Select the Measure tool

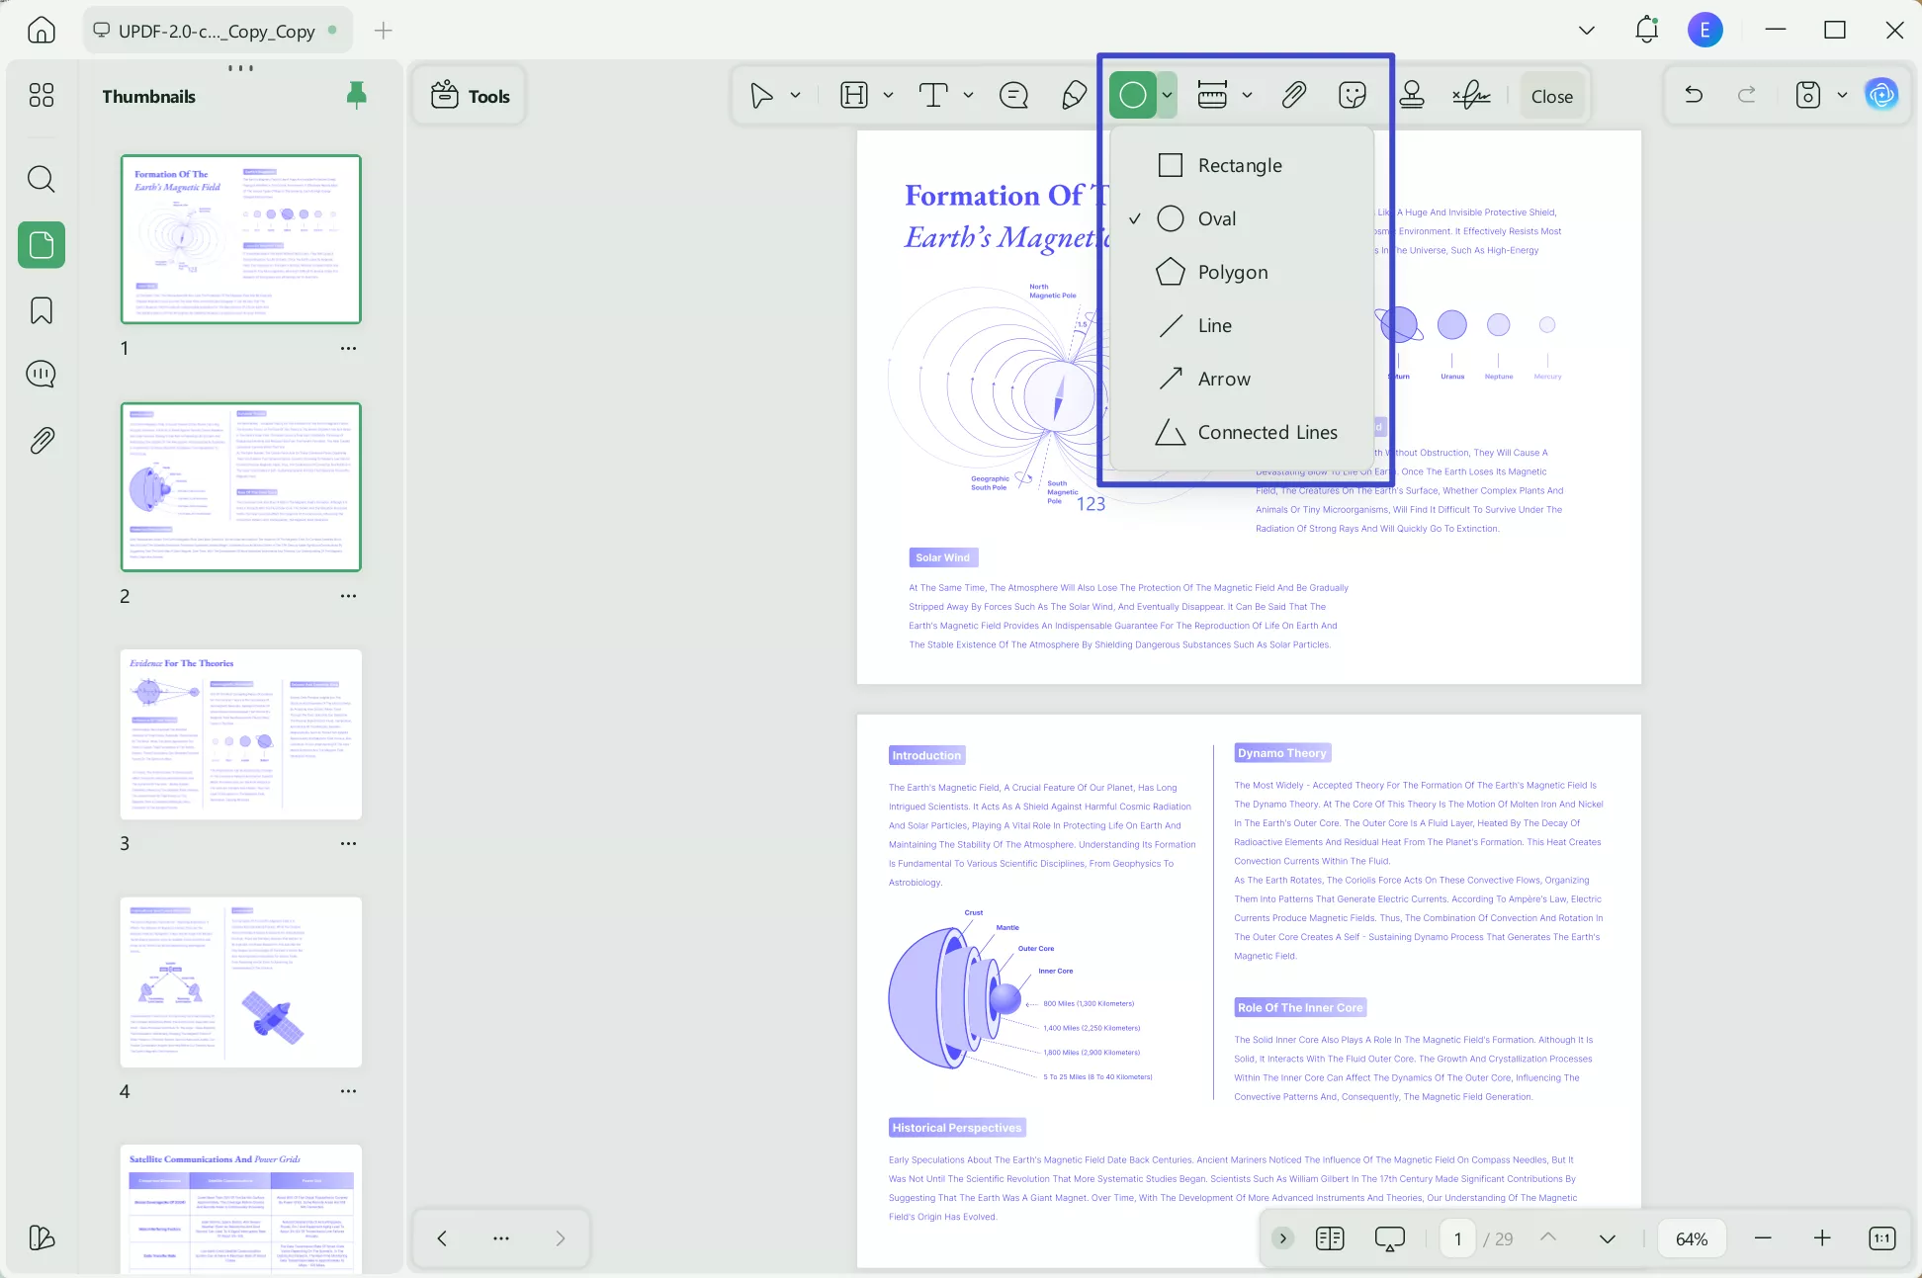click(x=1213, y=95)
